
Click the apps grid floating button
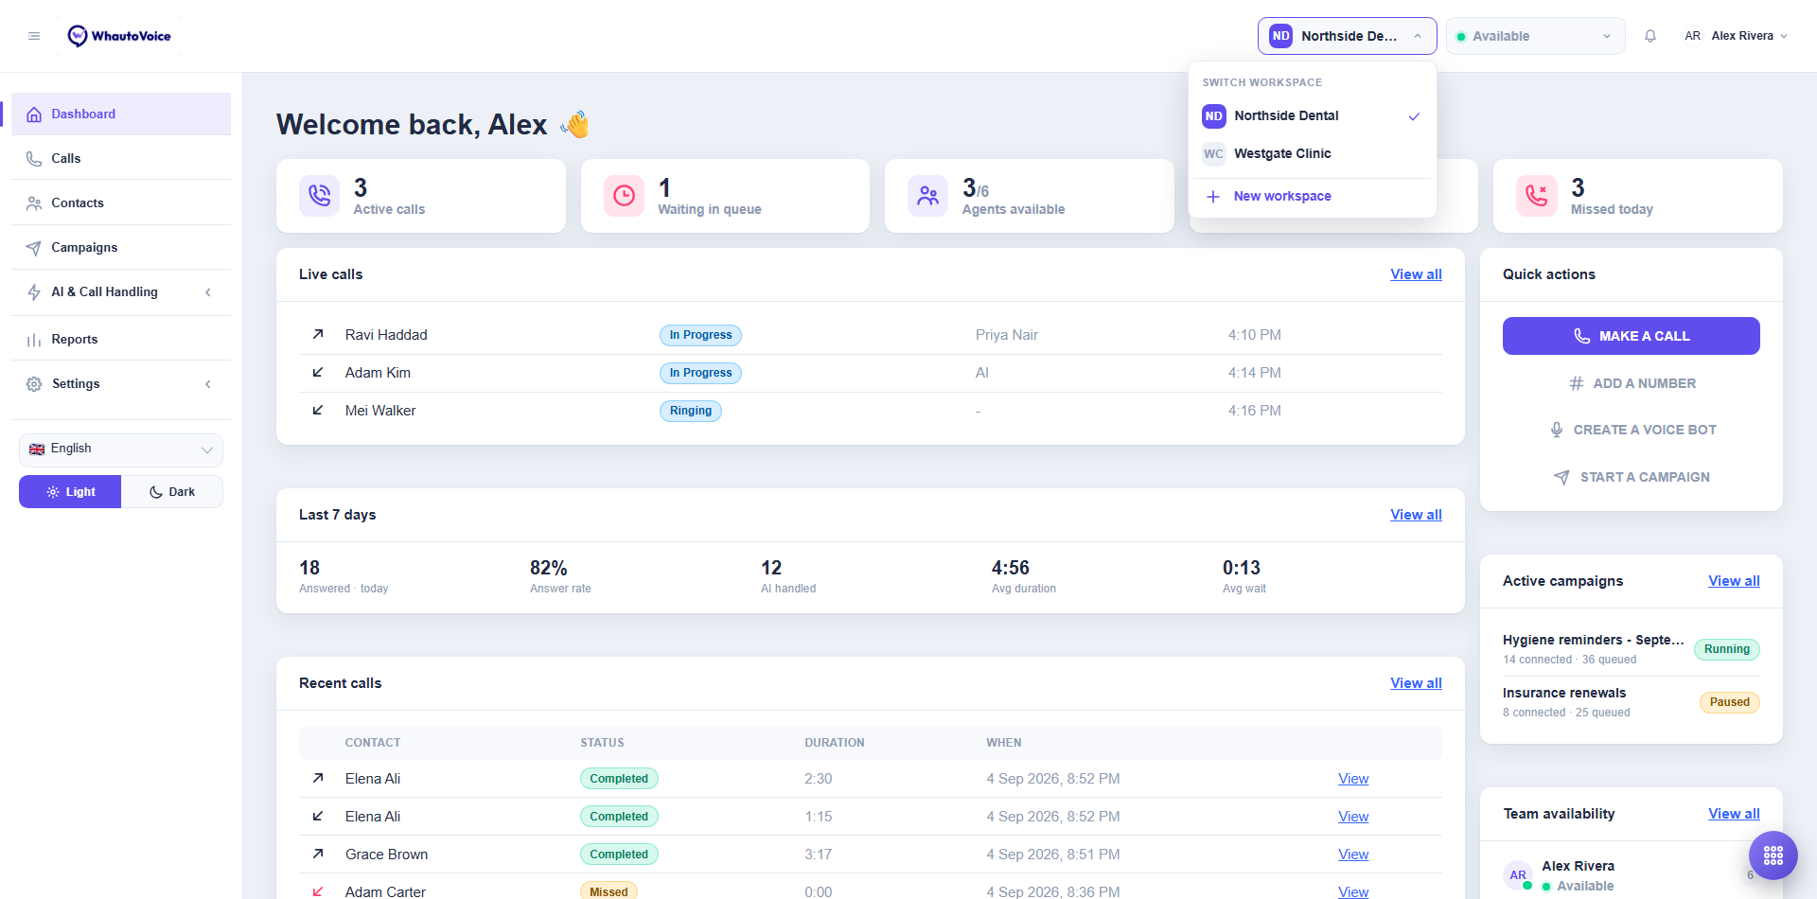[x=1773, y=855]
